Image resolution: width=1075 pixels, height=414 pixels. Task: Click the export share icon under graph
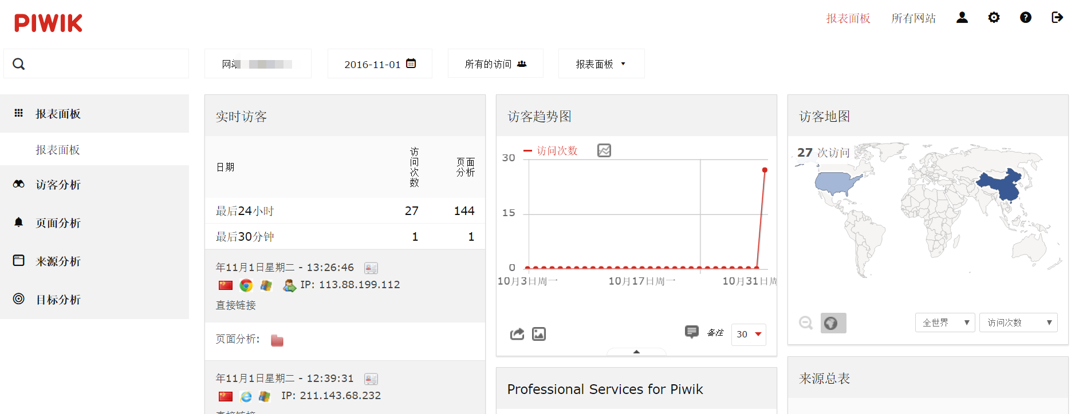[x=517, y=334]
